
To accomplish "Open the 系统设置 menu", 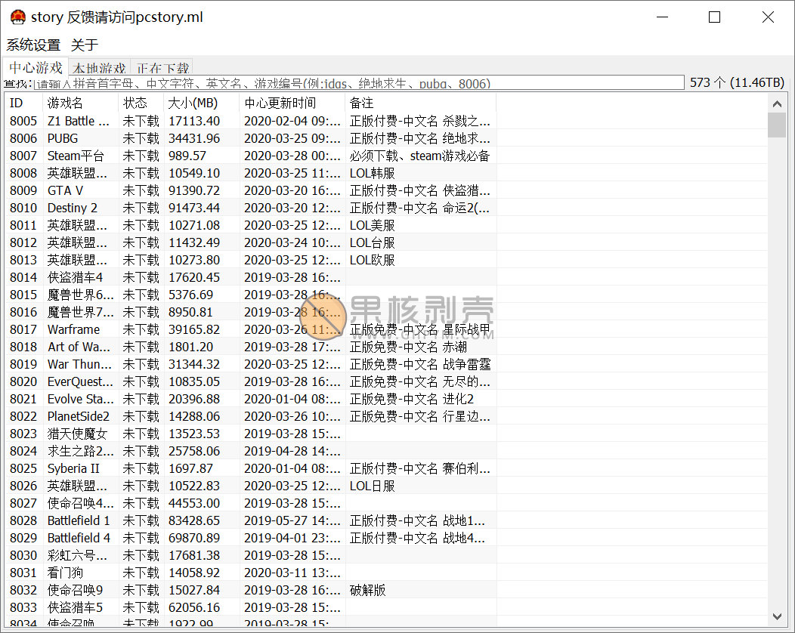I will point(33,45).
